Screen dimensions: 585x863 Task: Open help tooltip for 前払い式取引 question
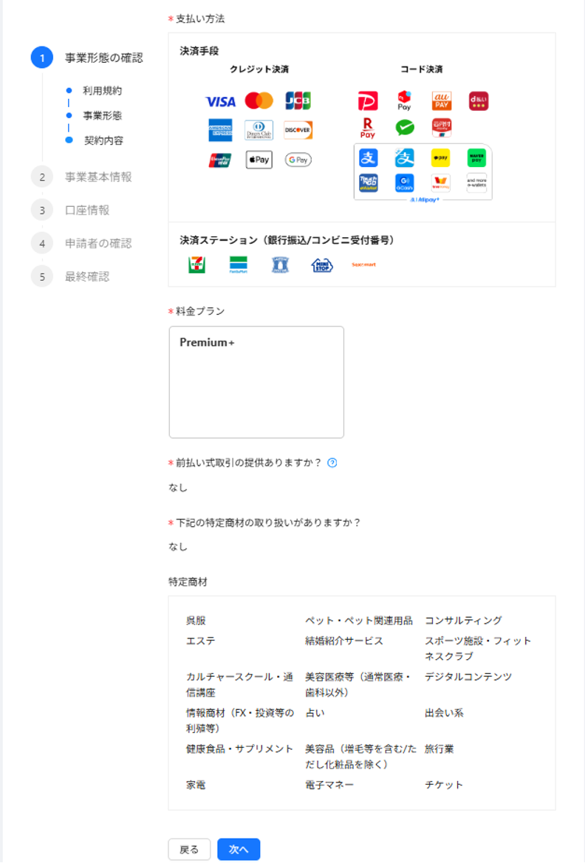coord(332,463)
